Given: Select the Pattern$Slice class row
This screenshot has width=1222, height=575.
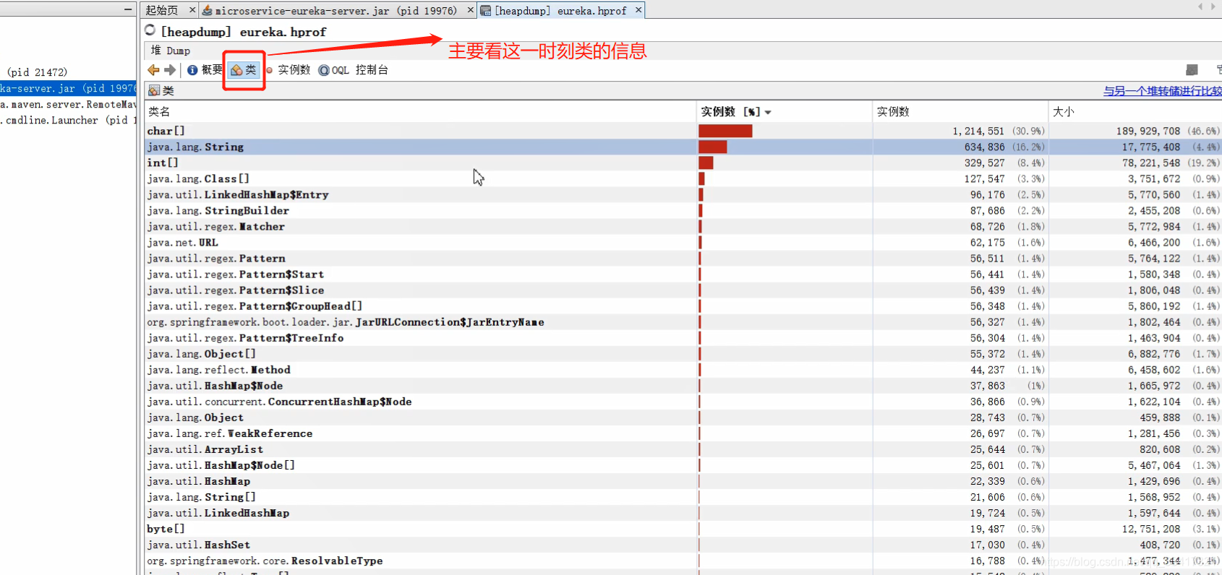Looking at the screenshot, I should click(x=683, y=290).
